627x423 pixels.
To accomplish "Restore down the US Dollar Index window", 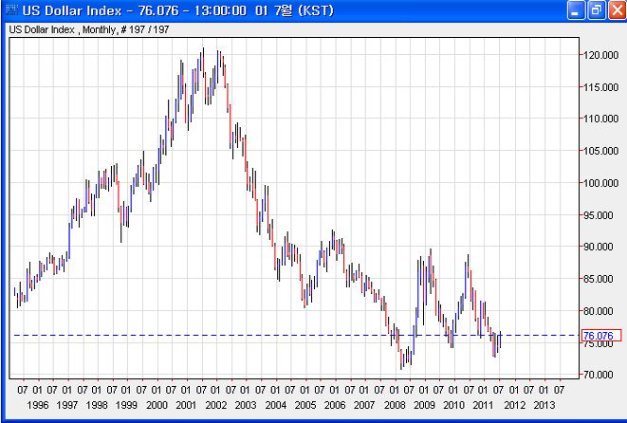I will point(597,10).
